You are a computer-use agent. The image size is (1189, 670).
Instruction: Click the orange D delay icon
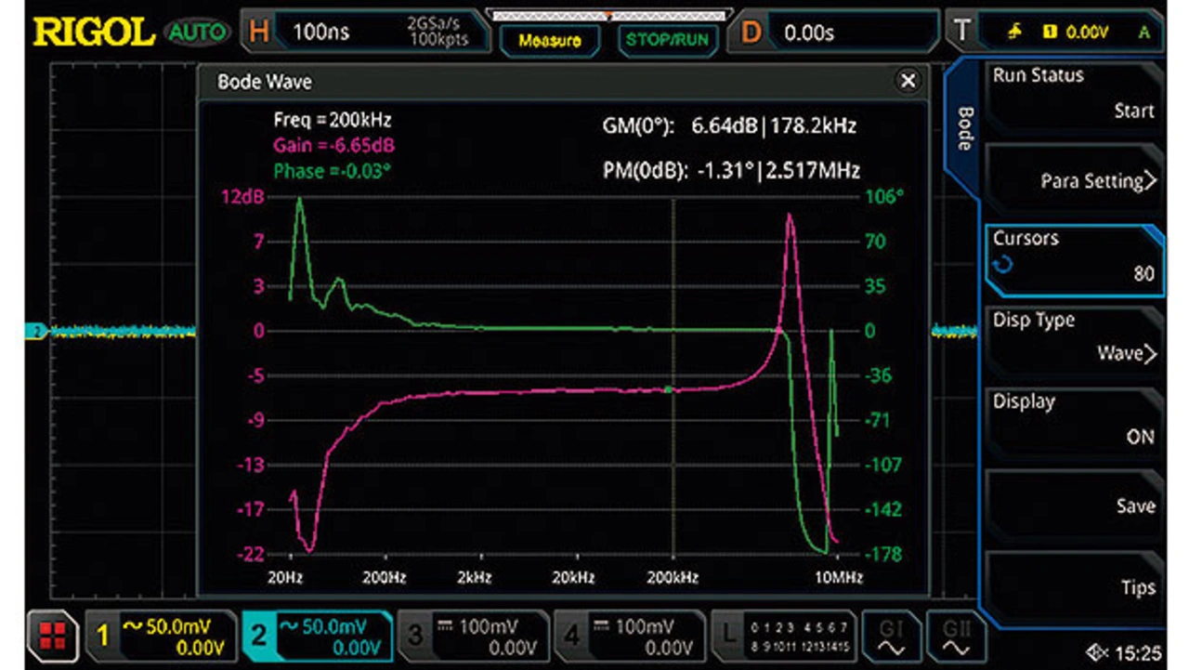tap(750, 33)
